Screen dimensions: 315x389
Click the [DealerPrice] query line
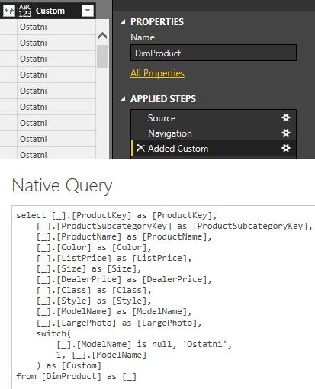pyautogui.click(x=124, y=279)
